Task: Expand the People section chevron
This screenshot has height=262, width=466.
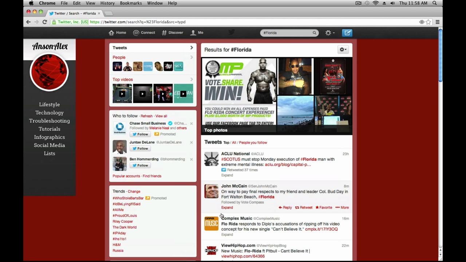Action: point(191,57)
